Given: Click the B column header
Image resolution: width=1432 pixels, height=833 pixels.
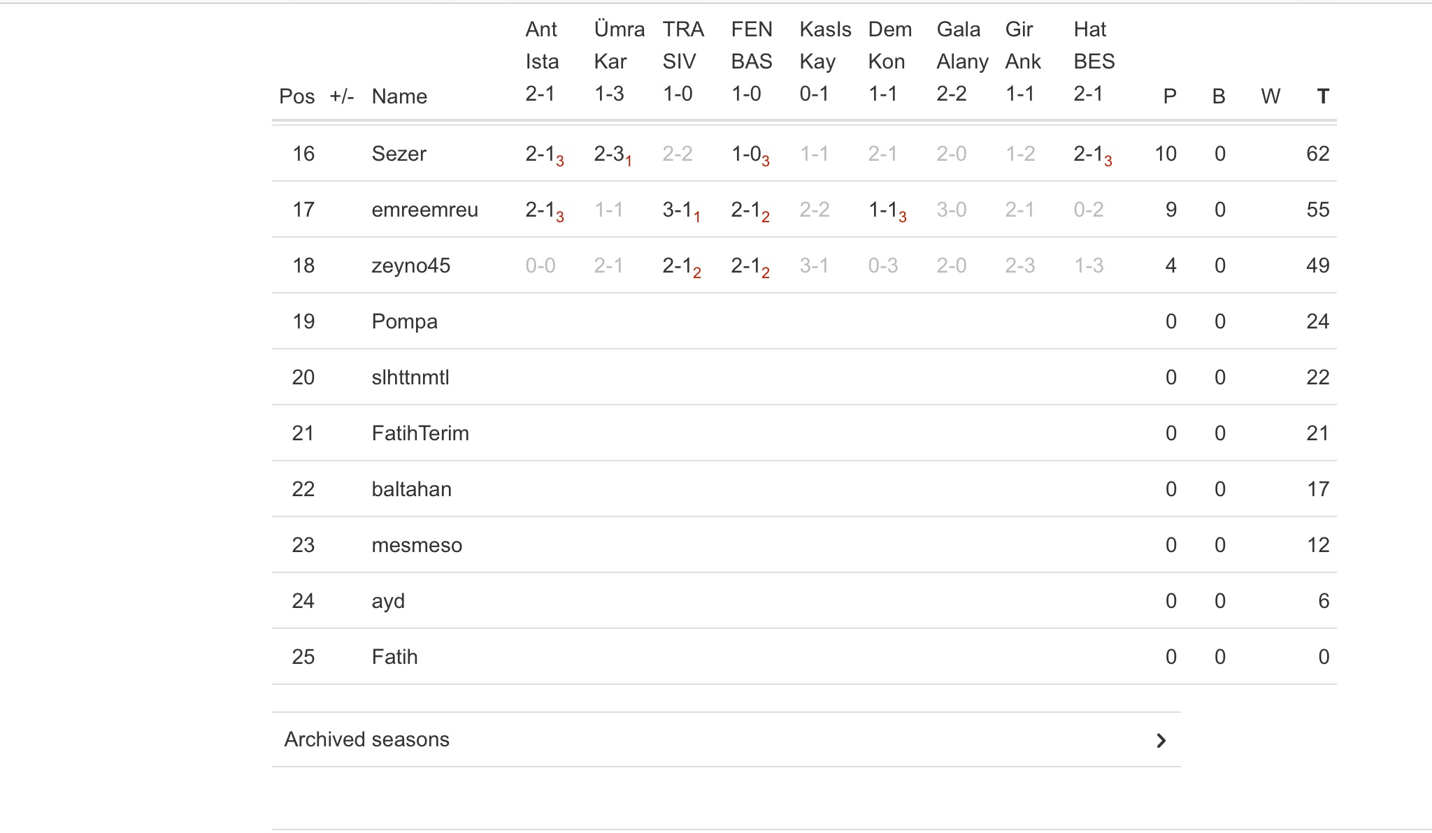Looking at the screenshot, I should [x=1219, y=96].
